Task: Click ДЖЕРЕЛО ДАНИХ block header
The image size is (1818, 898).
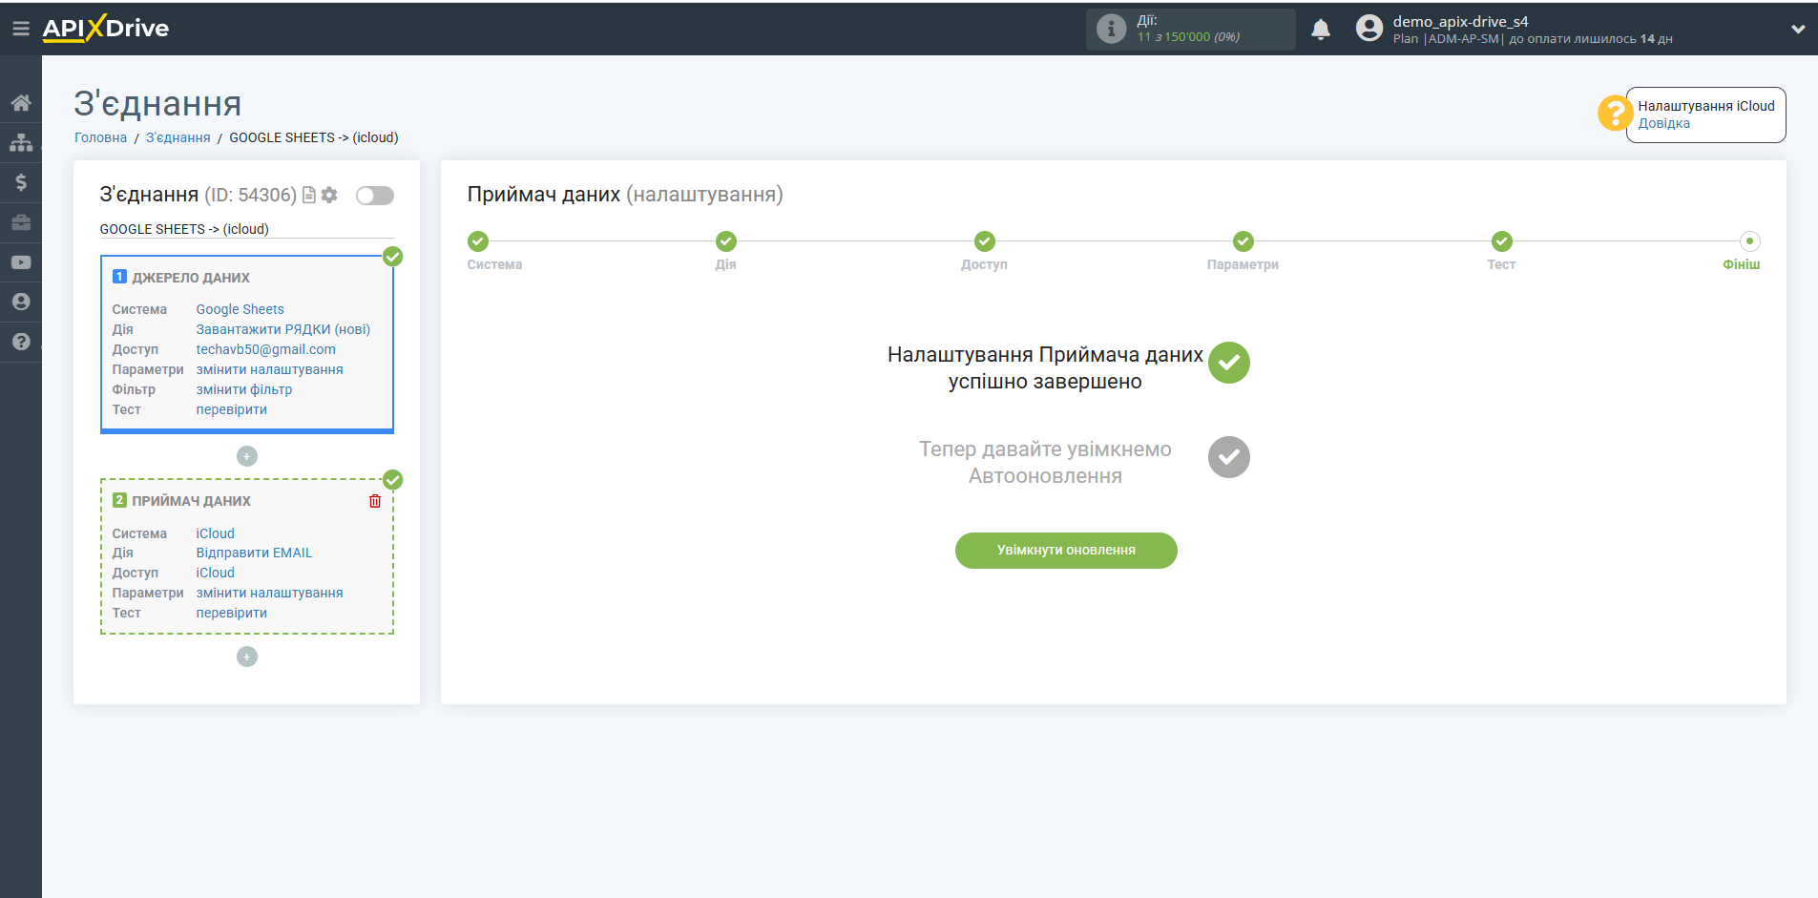Action: tap(191, 278)
